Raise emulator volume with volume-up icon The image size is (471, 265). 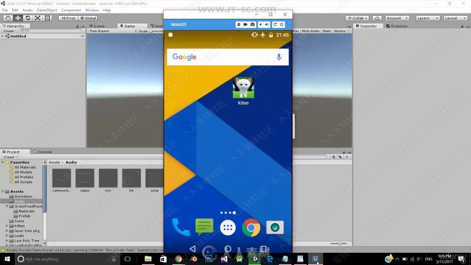click(267, 25)
